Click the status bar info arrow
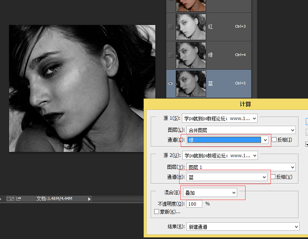 89,198
